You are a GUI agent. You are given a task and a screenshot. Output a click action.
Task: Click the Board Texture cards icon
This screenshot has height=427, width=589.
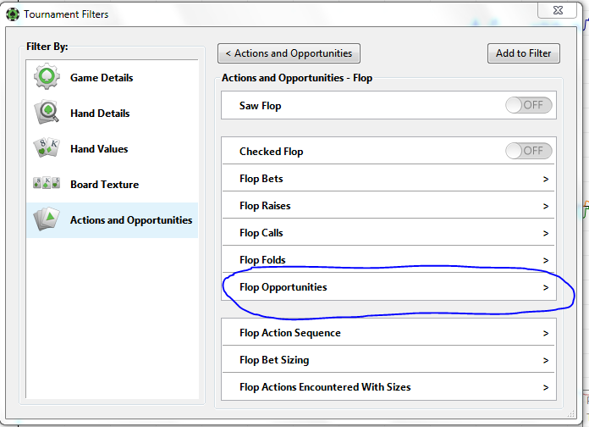pos(47,185)
